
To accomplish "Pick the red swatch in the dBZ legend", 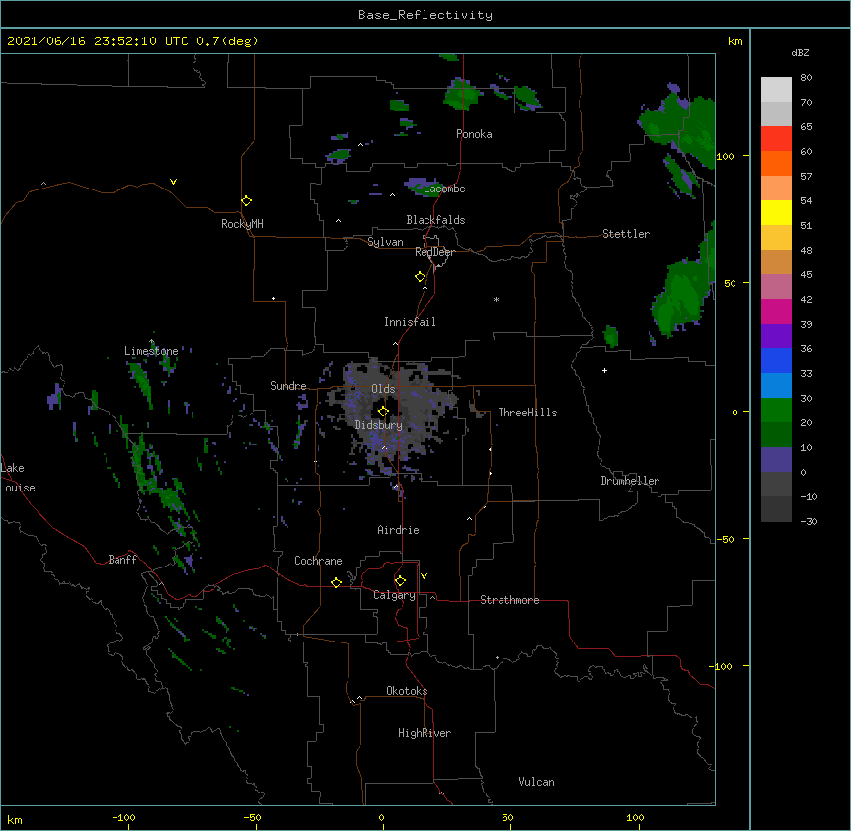I will click(x=776, y=139).
